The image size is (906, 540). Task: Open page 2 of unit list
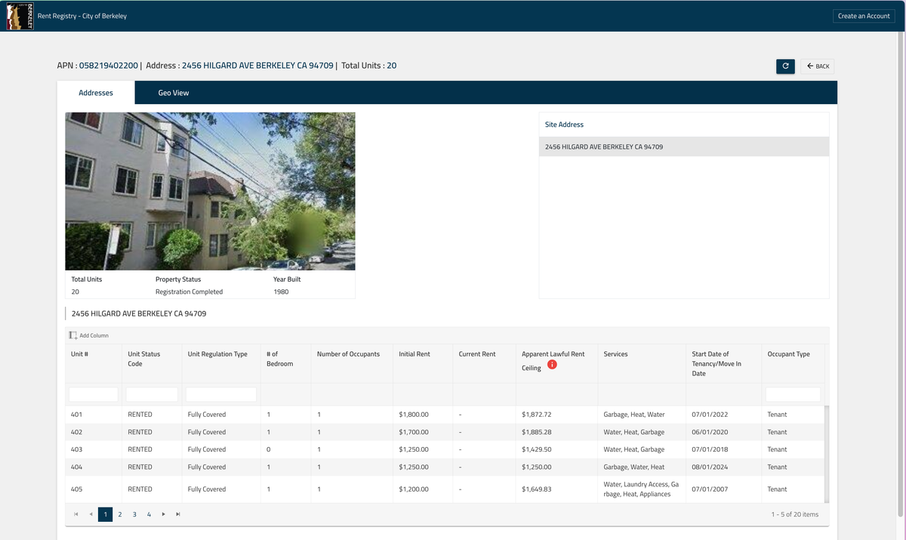click(120, 514)
